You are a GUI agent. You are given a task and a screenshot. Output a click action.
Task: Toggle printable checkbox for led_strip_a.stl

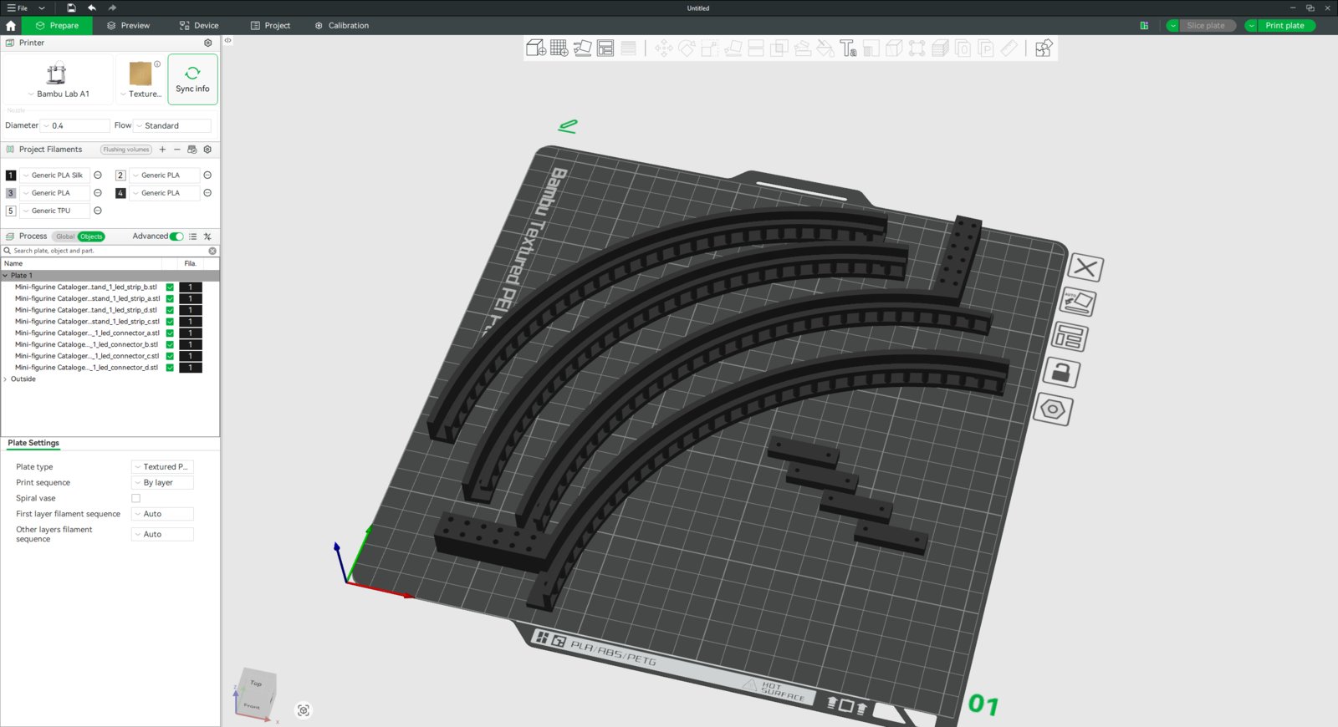(x=170, y=298)
